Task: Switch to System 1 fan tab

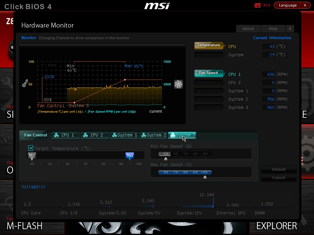Action: point(124,135)
